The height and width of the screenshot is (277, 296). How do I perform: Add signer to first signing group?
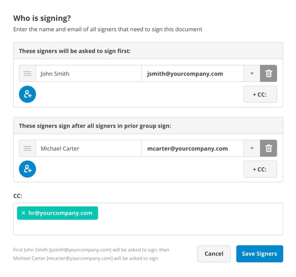28,94
